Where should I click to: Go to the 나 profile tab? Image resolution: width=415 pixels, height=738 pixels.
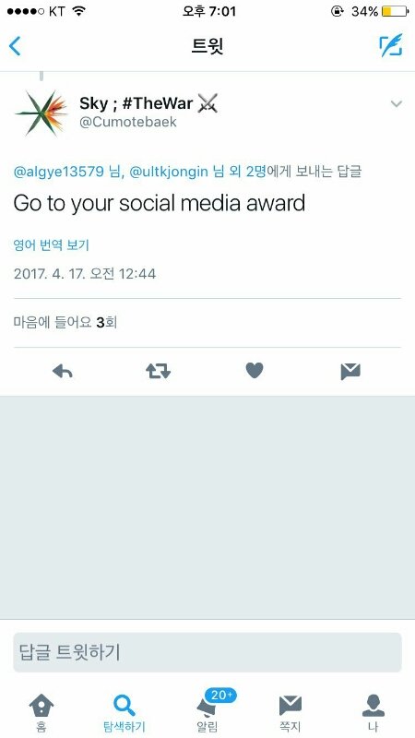pyautogui.click(x=373, y=712)
